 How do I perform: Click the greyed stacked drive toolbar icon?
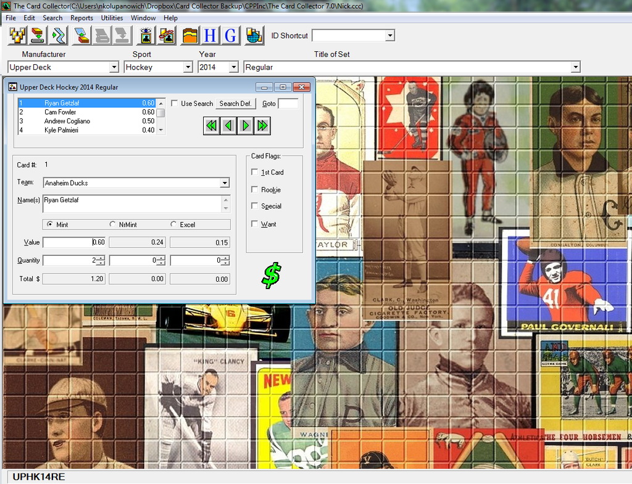tap(102, 35)
